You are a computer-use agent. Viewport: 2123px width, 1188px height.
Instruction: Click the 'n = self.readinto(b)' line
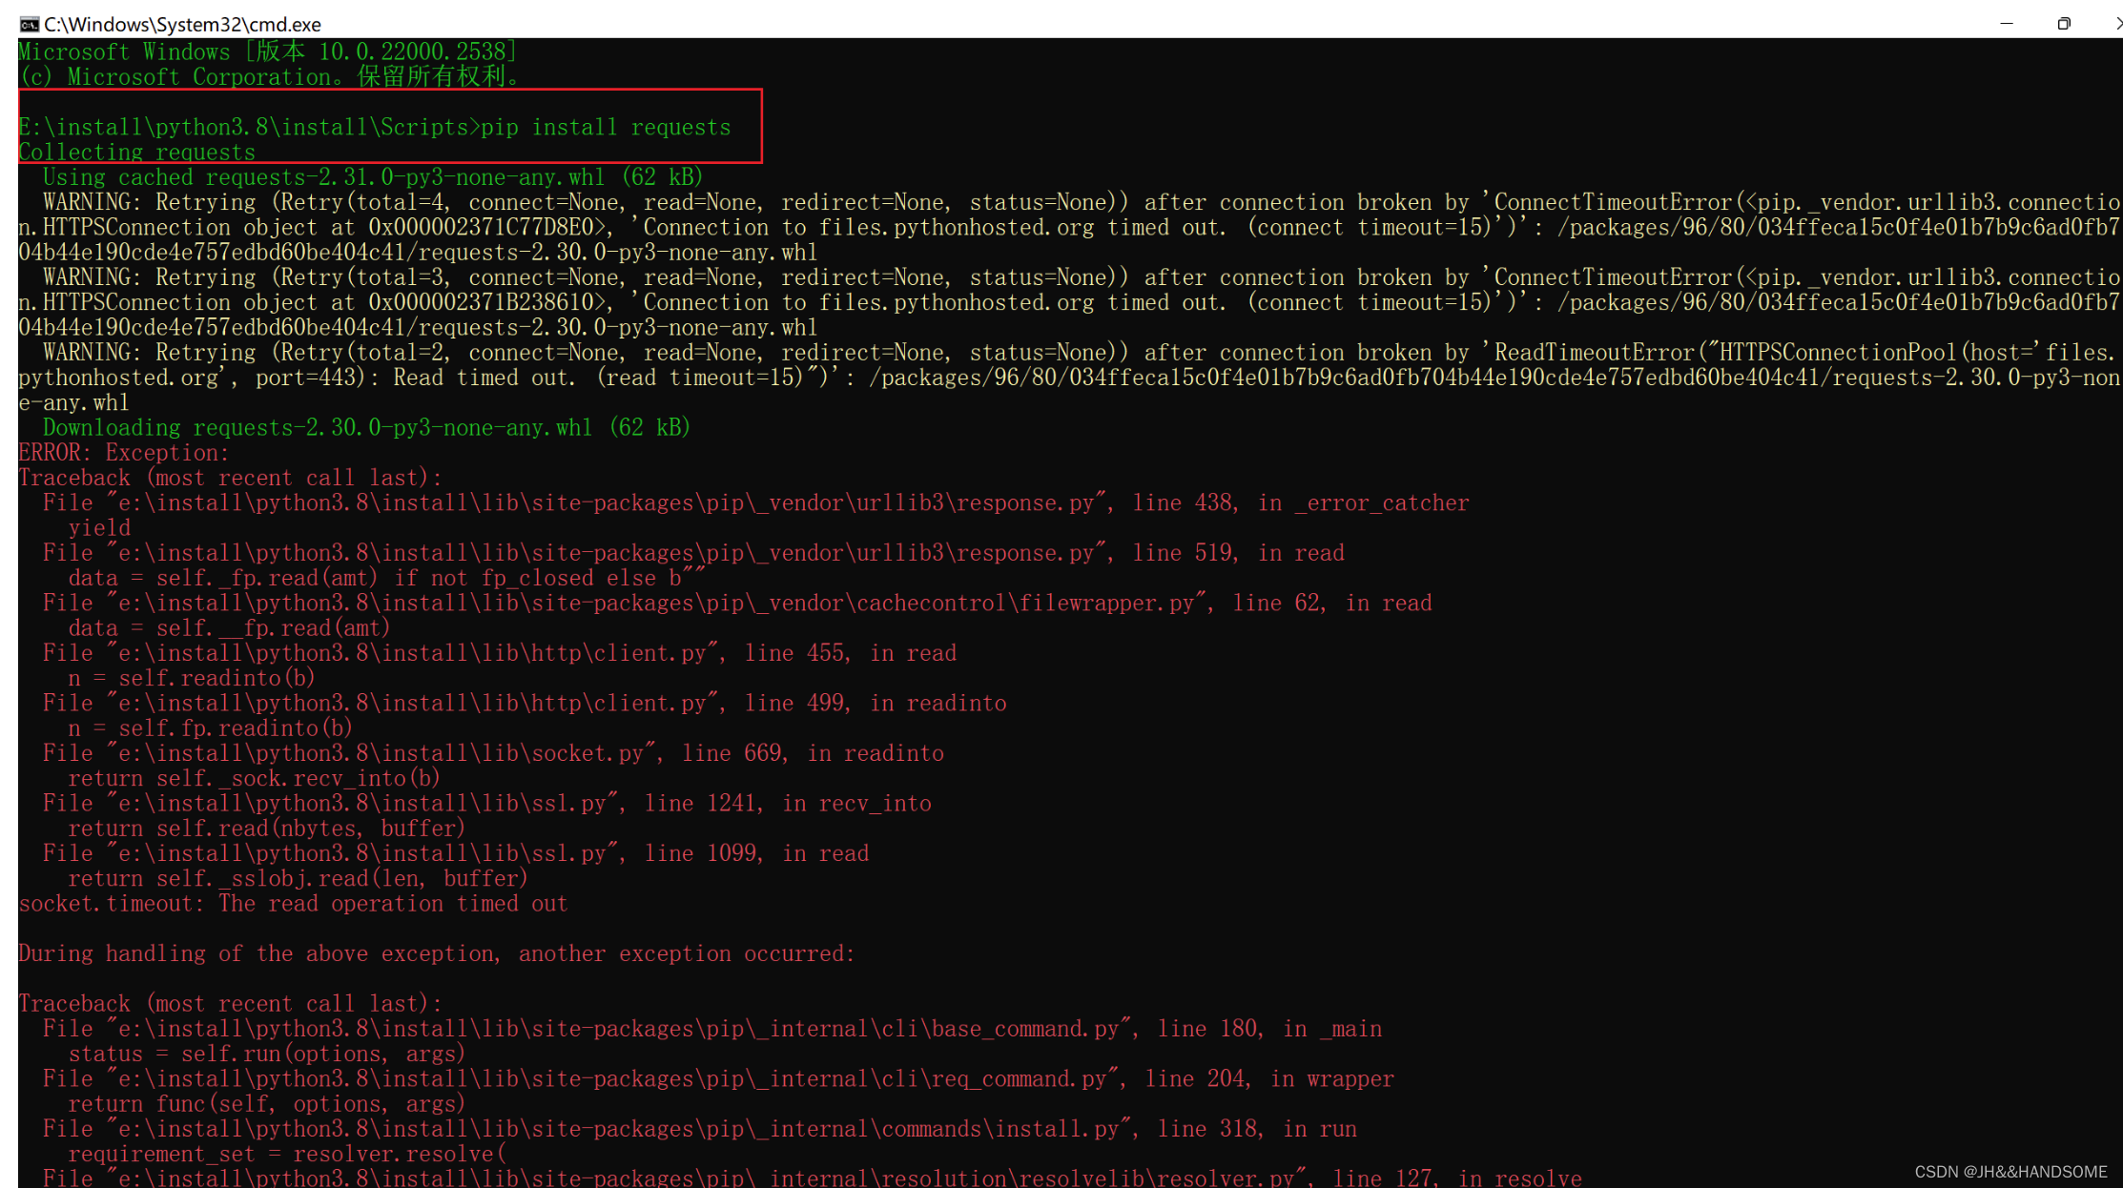coord(191,678)
